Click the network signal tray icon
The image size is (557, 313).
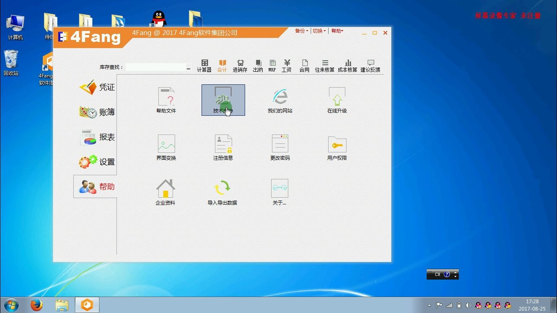coord(450,305)
